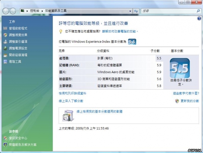
Task: Click the magnifier search icon
Action: 198,11
